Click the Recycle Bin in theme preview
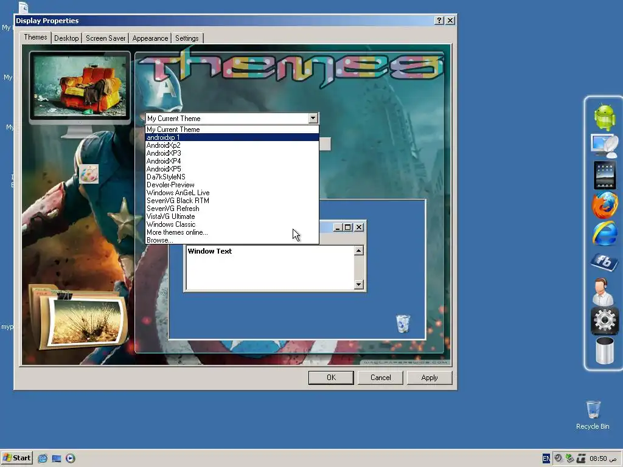Screen dimensions: 623x467 click(x=403, y=323)
